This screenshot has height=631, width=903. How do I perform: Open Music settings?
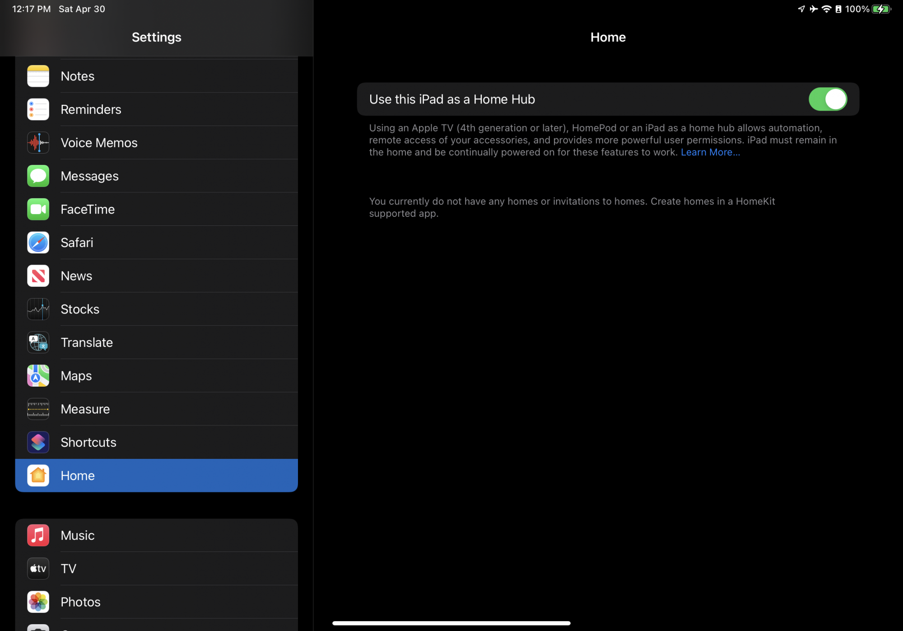156,535
